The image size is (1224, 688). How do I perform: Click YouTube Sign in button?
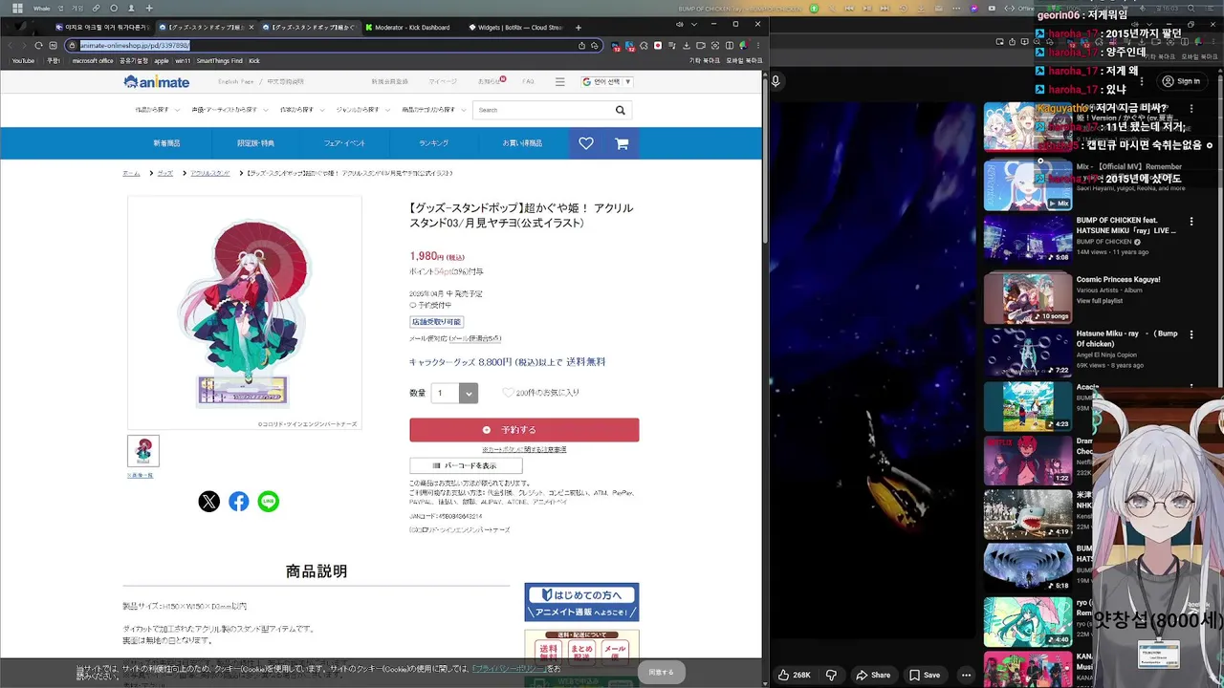[x=1181, y=81]
